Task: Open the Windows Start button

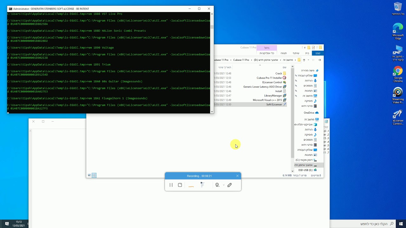Action: [x=401, y=224]
